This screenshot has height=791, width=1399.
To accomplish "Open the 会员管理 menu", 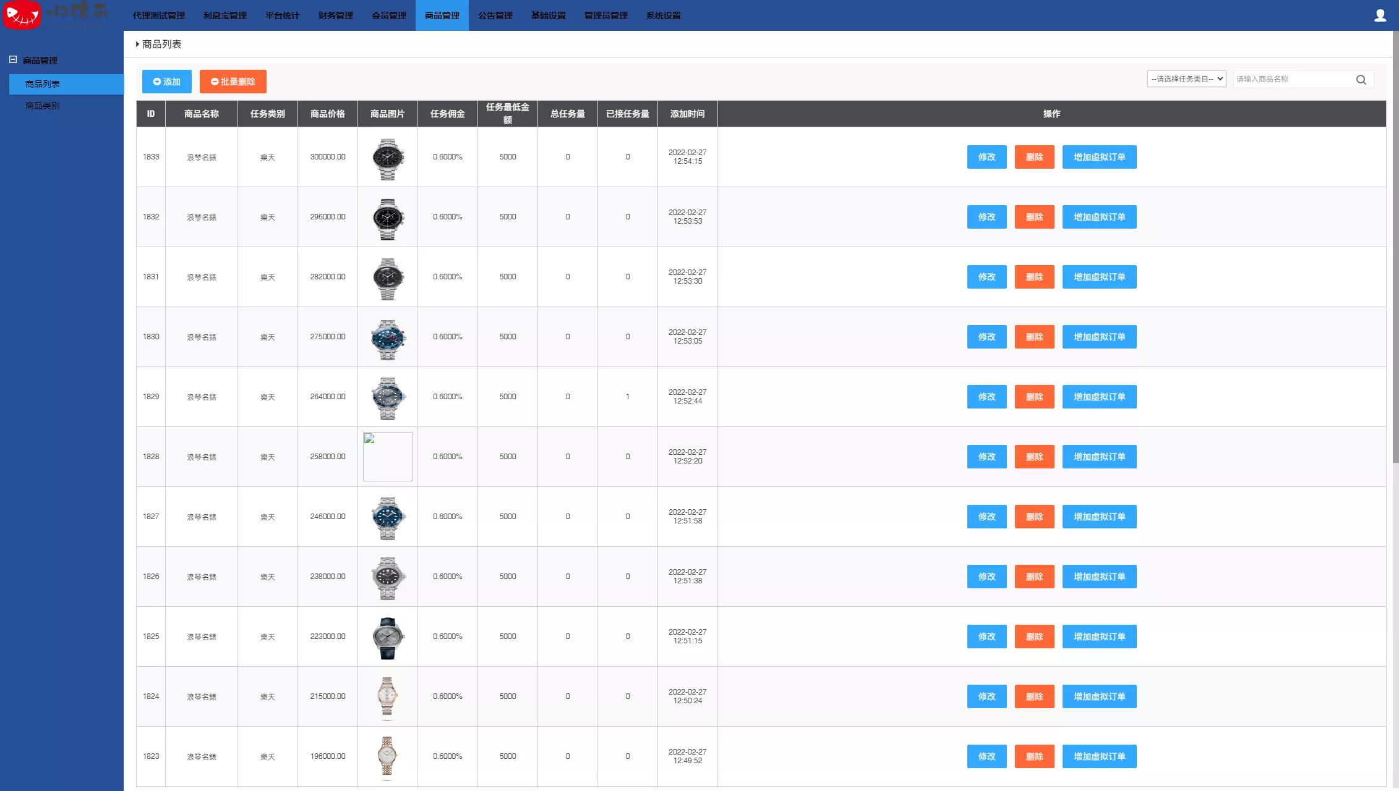I will click(x=388, y=15).
